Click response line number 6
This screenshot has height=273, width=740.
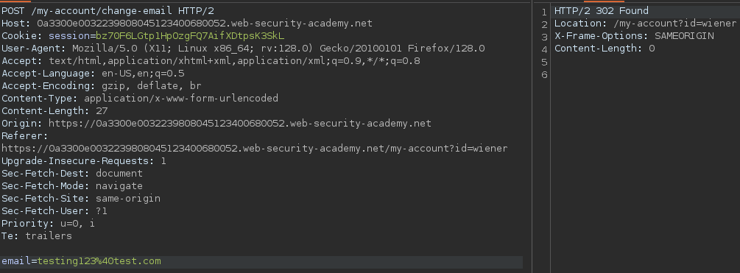click(544, 75)
